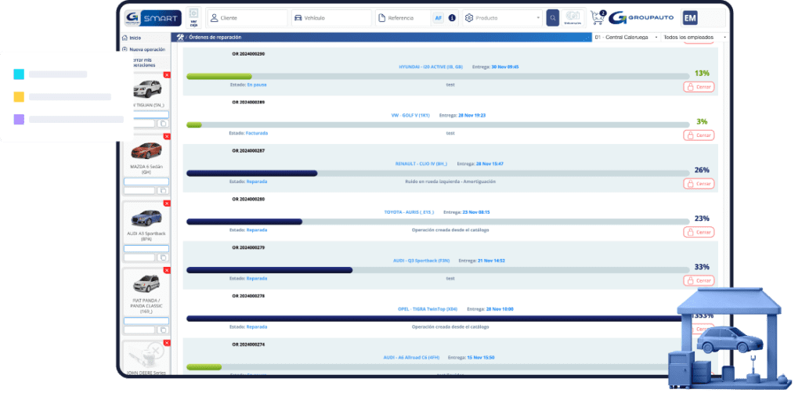Click delivery date 30 Nov 09:45
The height and width of the screenshot is (411, 802).
tap(505, 67)
